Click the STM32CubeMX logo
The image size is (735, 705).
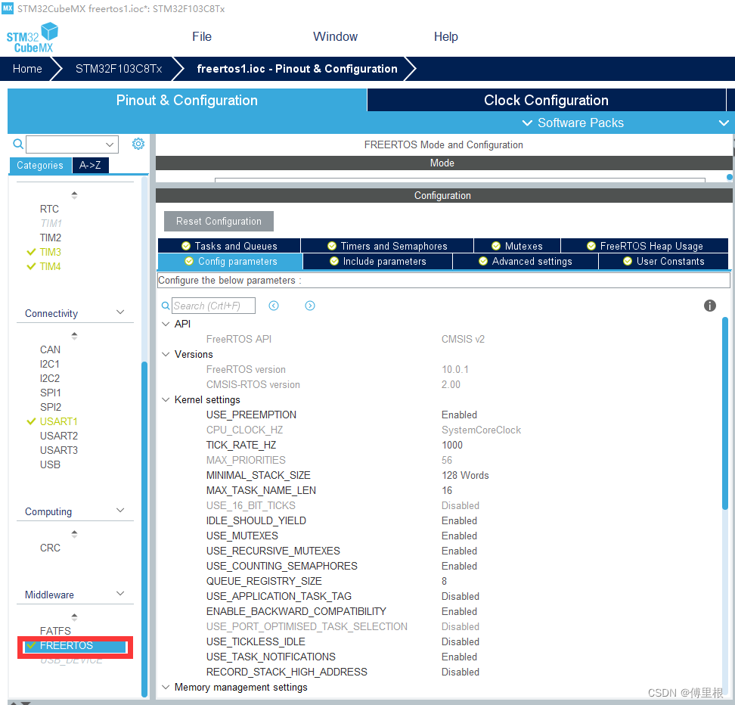[x=33, y=38]
